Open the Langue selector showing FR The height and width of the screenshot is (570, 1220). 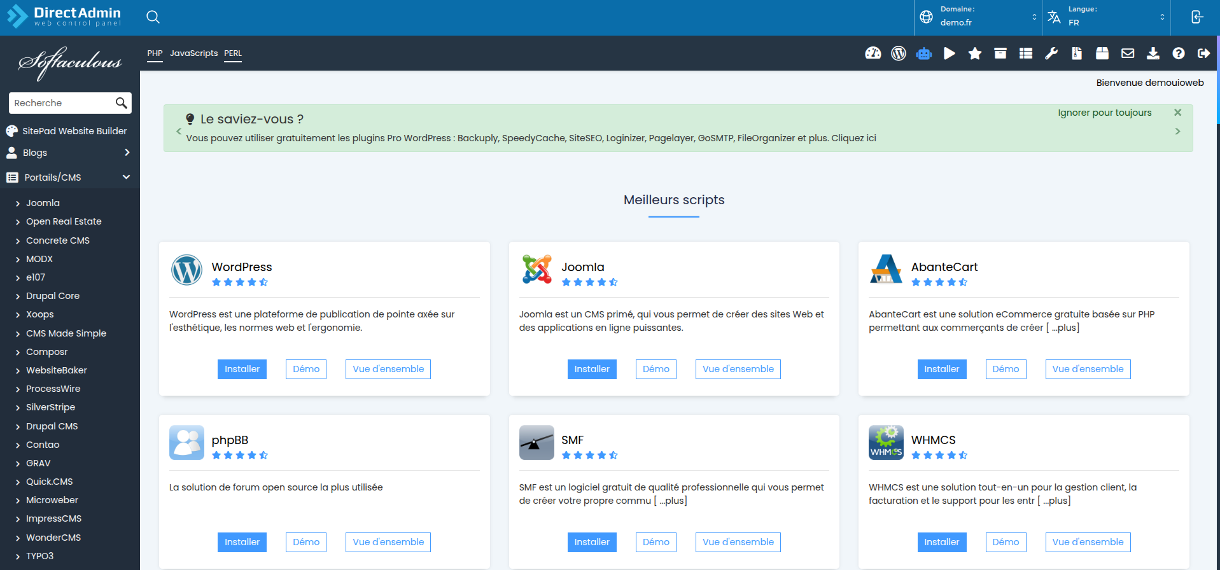1107,17
